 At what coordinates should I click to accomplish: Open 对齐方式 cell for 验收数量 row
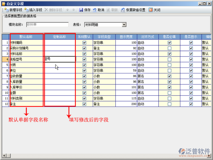(148, 76)
